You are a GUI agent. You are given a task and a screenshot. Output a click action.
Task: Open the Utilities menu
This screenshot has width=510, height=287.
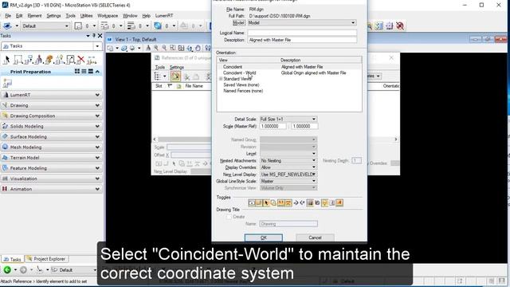86,16
